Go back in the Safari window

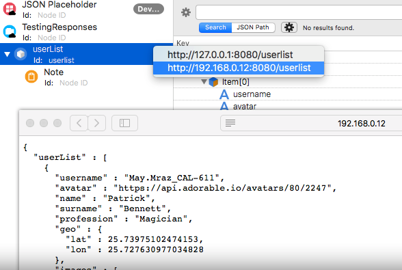[79, 123]
